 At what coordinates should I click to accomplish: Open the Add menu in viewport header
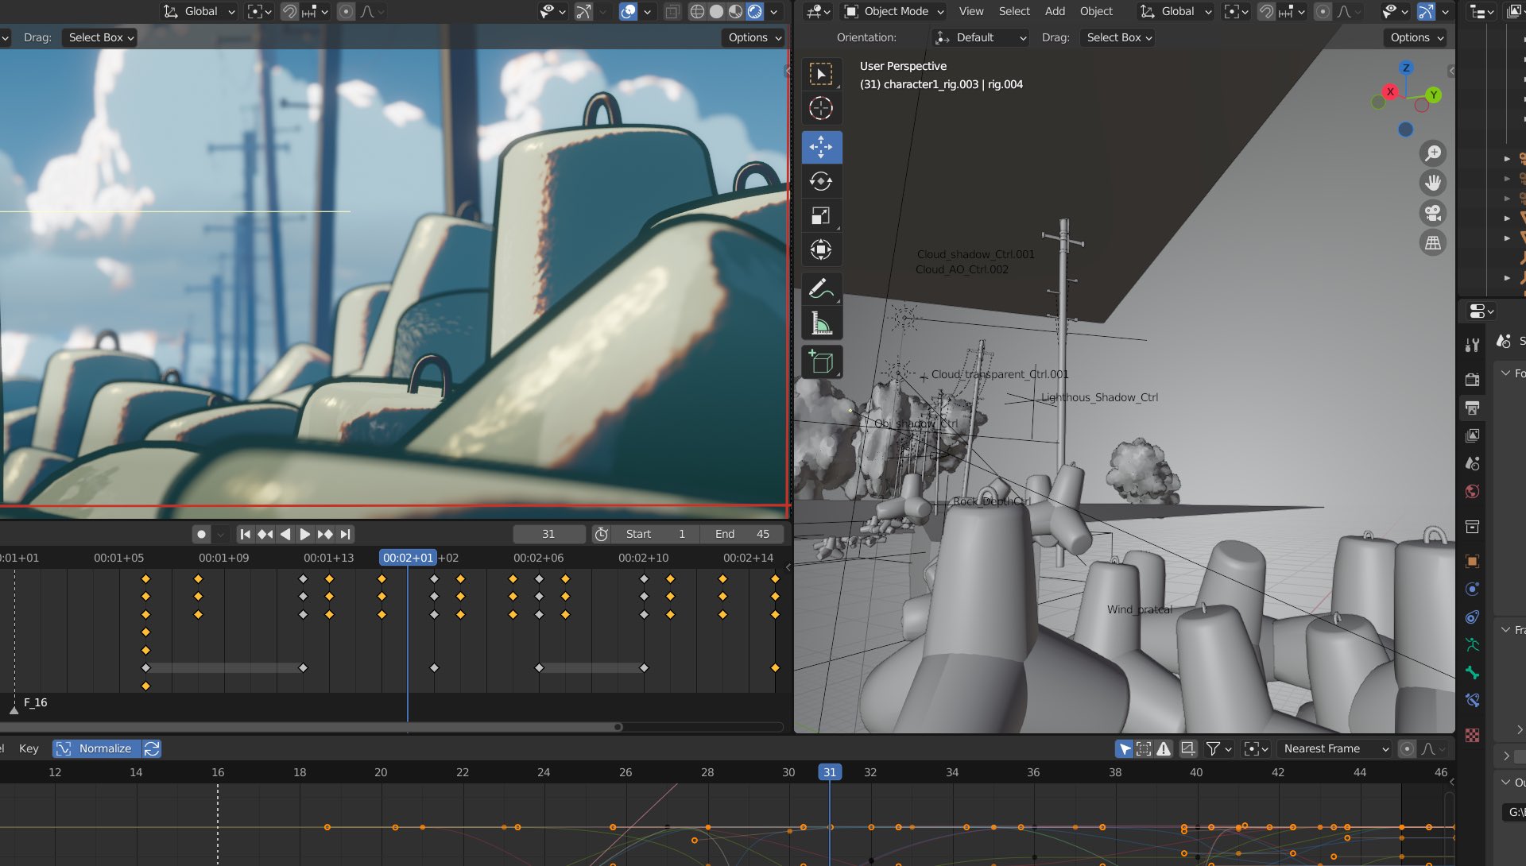pos(1055,11)
